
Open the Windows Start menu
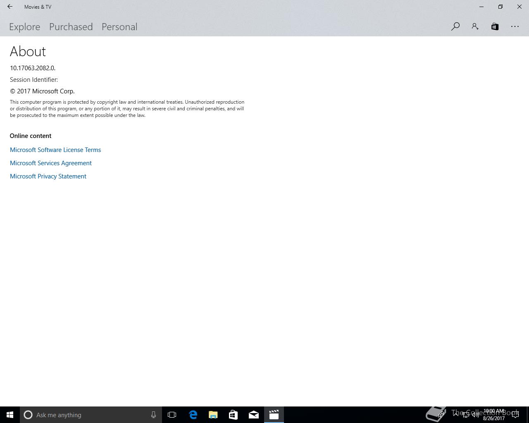(10, 415)
